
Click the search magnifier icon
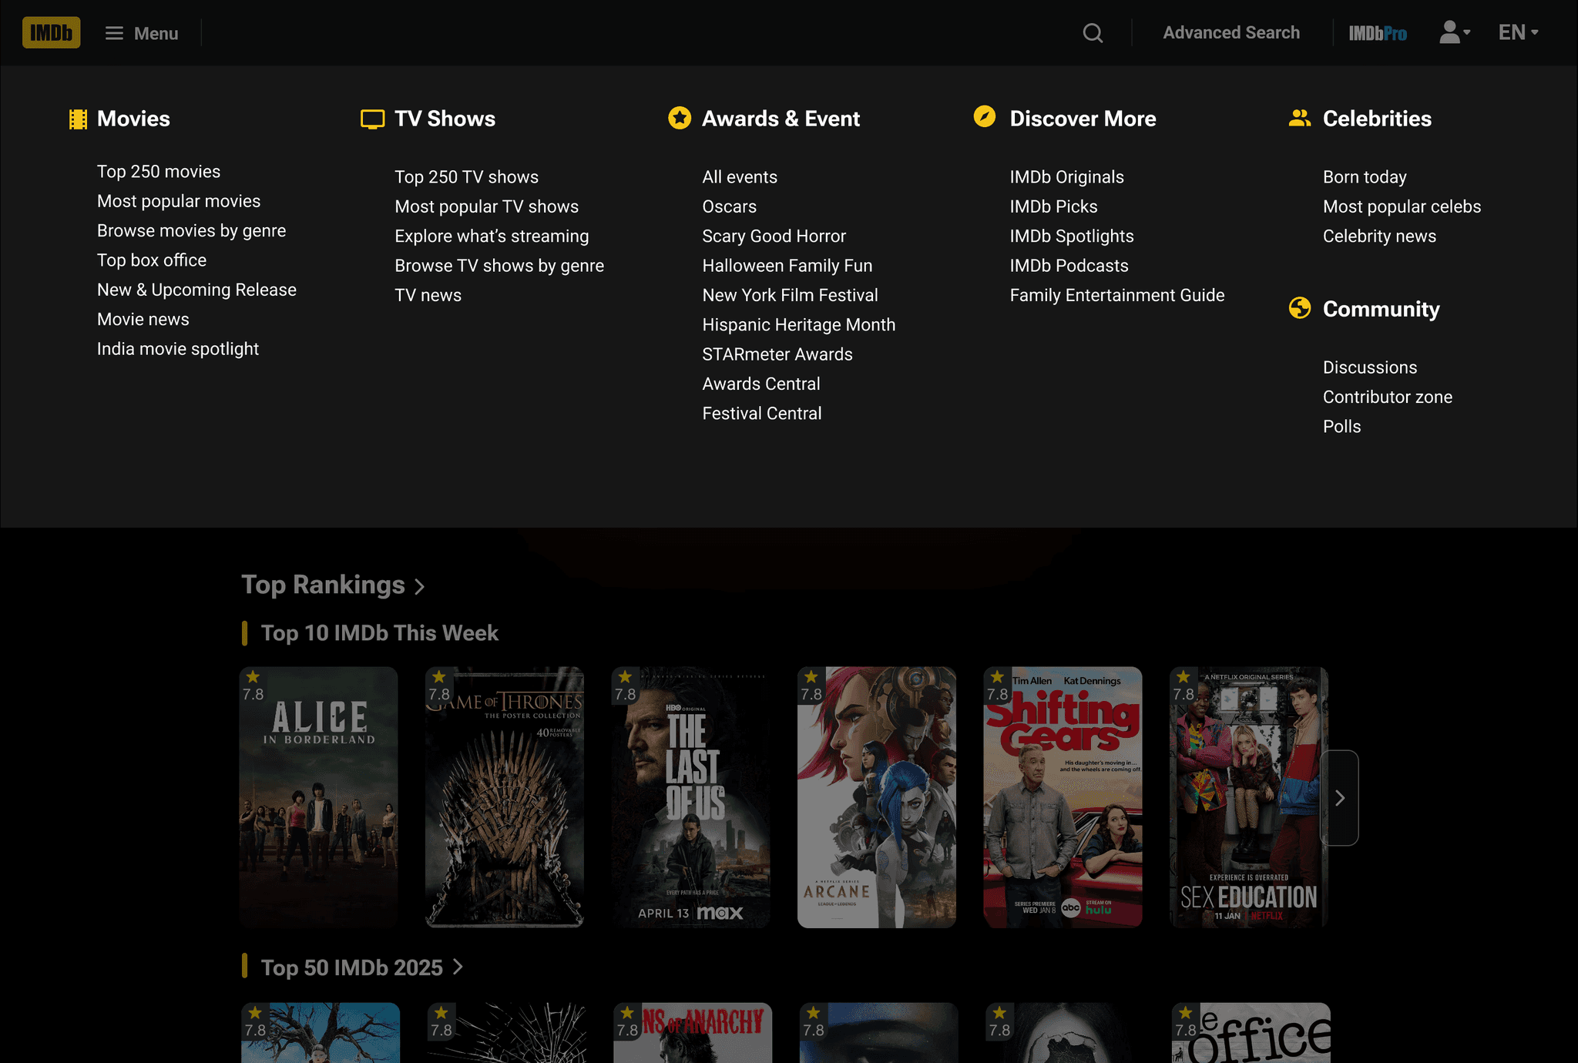click(1093, 32)
